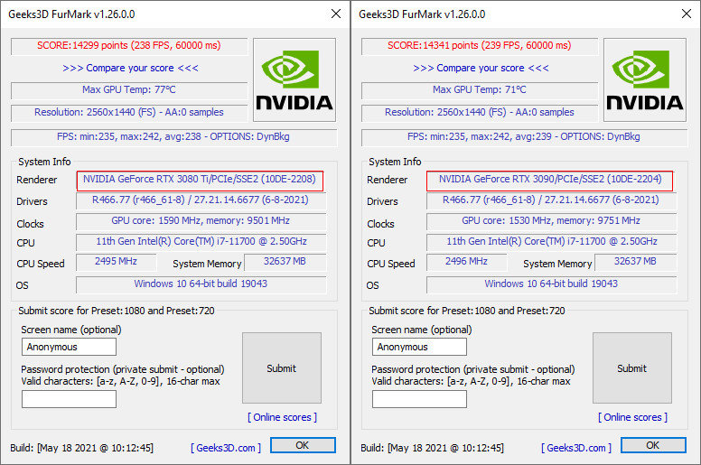701x465 pixels.
Task: Click the i7-11700 CPU value in the left window
Action: point(201,241)
